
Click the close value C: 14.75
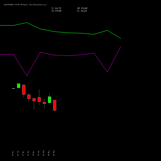click(x=56, y=8)
